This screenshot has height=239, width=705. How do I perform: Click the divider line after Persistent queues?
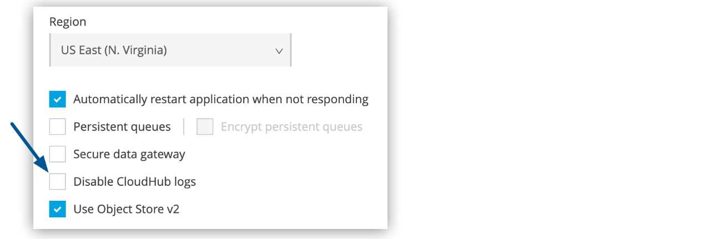(184, 127)
